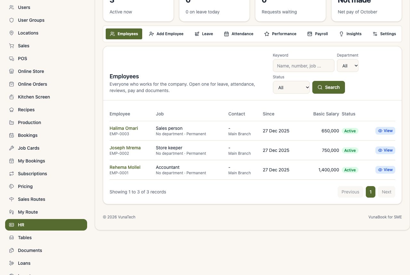Click the Sales Routes signpost icon
This screenshot has height=275, width=410.
coord(12,199)
